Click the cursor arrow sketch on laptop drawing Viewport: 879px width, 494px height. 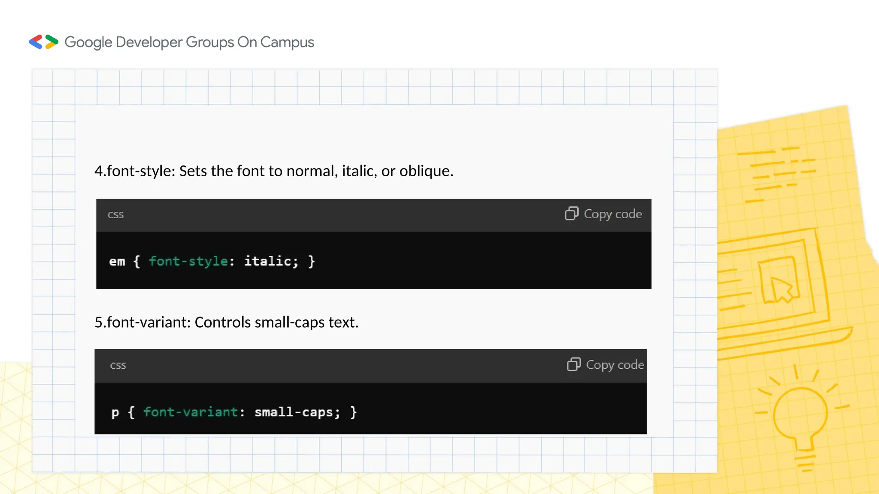781,289
